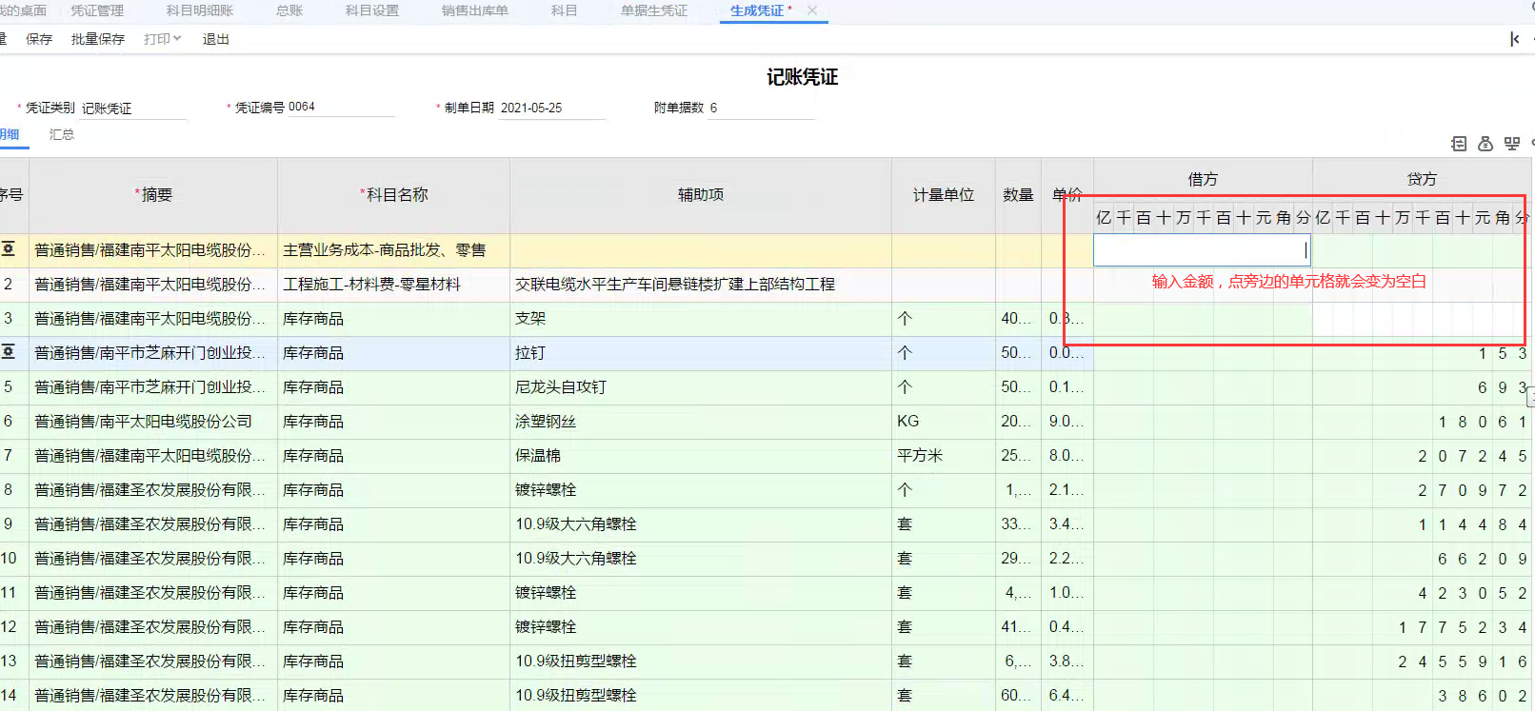Open the 汇总 sub-tab
1535x711 pixels.
pyautogui.click(x=62, y=134)
